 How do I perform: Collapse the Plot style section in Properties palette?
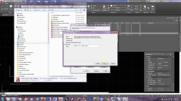coord(169,77)
